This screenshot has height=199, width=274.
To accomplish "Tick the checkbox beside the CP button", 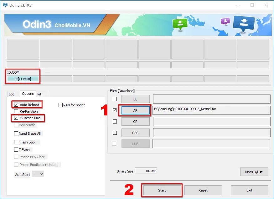I will (x=115, y=121).
